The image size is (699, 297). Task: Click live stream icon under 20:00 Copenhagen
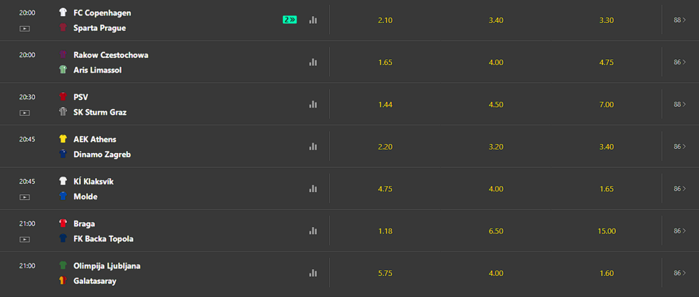pyautogui.click(x=25, y=29)
